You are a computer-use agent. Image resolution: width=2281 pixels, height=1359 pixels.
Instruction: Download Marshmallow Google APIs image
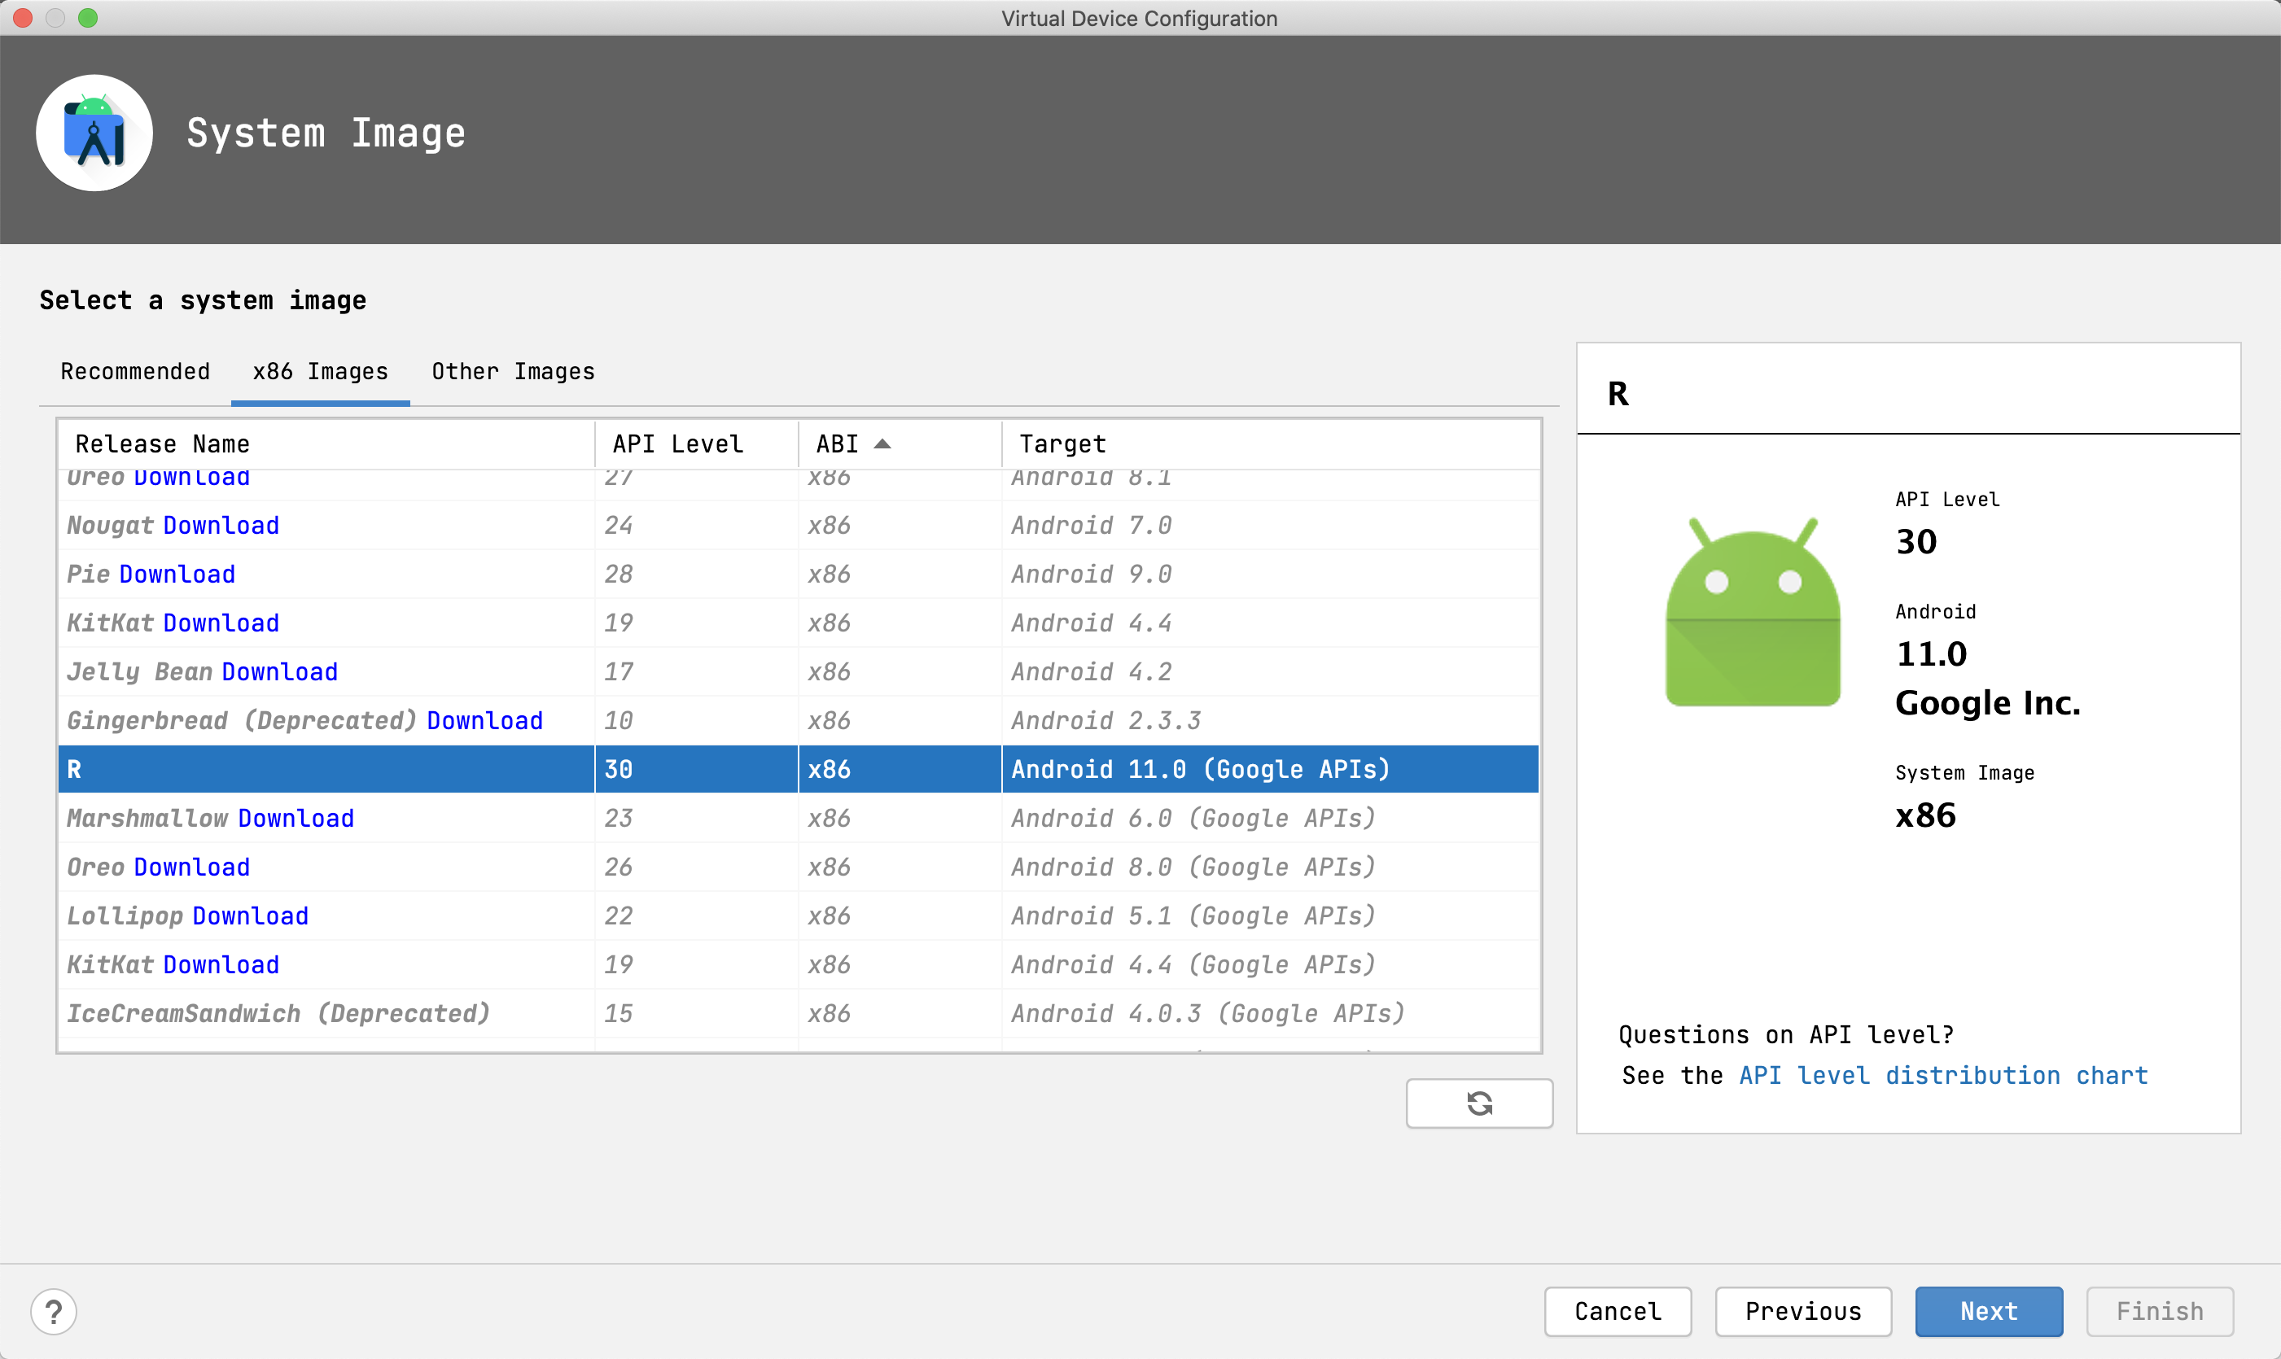click(x=295, y=818)
